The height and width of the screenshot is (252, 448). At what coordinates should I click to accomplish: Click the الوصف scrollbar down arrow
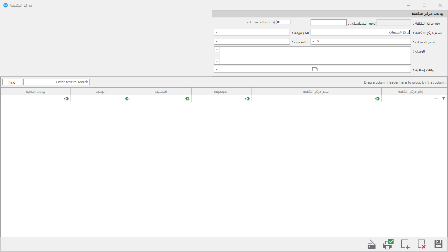tap(217, 62)
